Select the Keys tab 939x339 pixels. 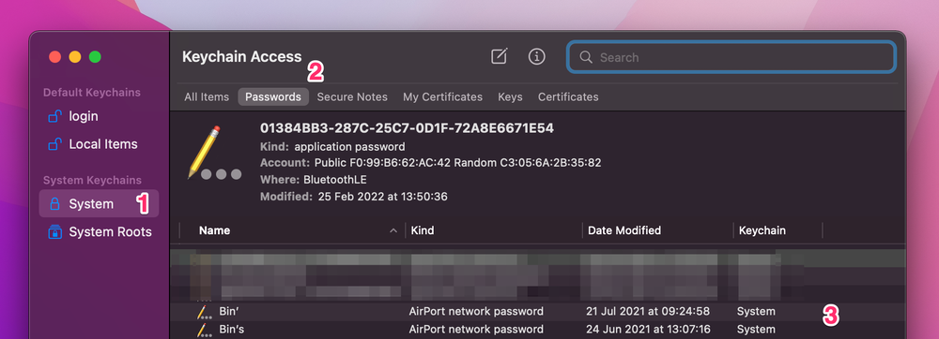[510, 96]
